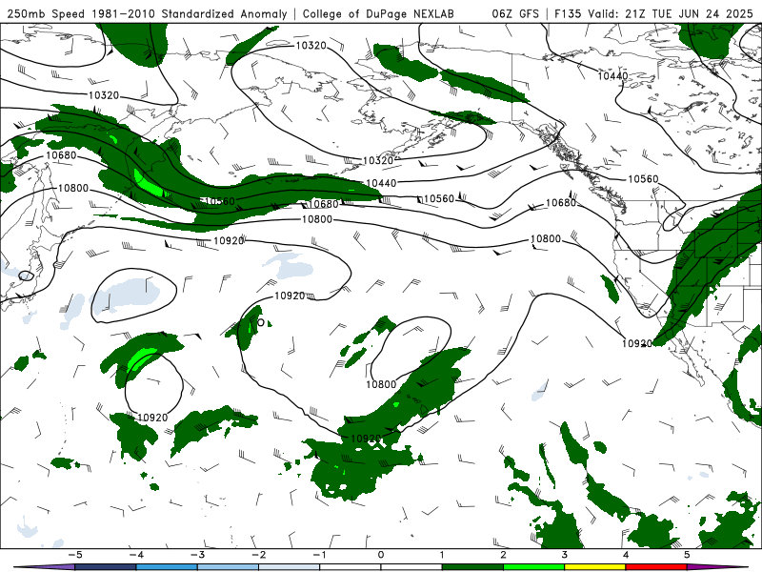Select the dark green 1-to-2 colorbar segment

[x=472, y=567]
